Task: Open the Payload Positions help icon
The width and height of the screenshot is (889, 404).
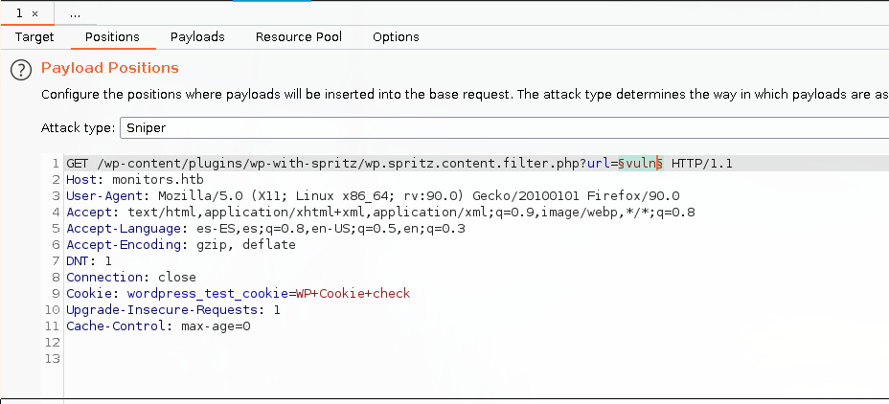Action: tap(21, 70)
